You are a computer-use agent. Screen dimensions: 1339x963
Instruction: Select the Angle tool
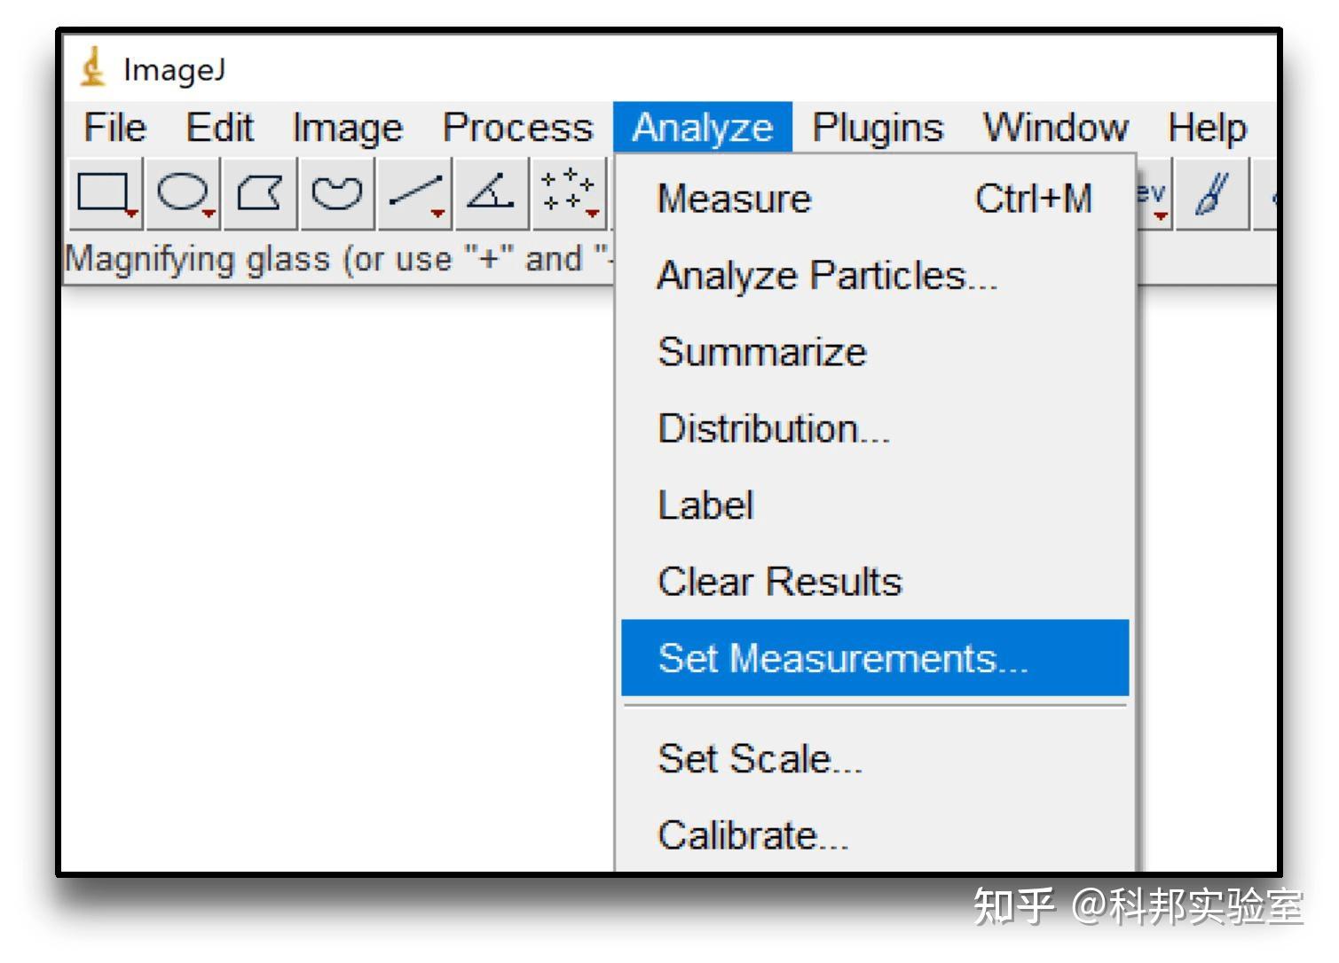[491, 192]
